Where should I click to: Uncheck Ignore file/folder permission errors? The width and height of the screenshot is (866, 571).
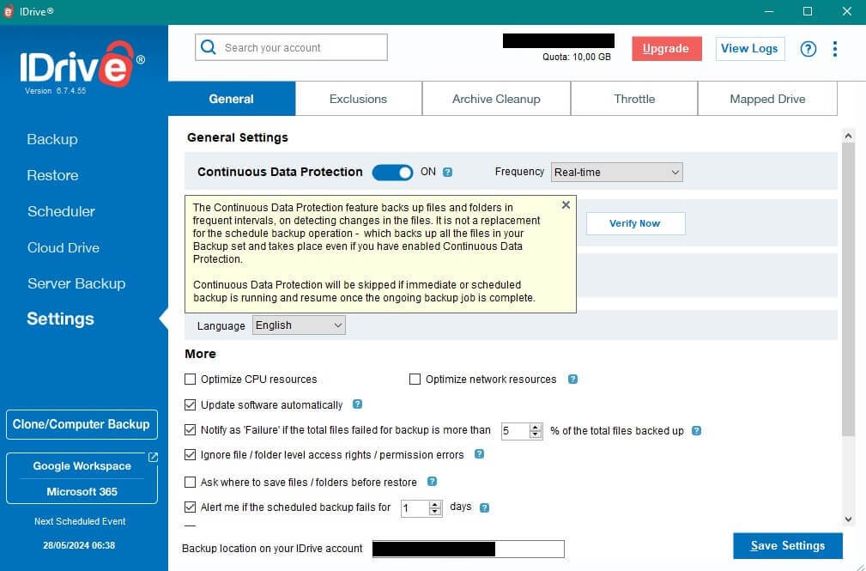(x=190, y=454)
